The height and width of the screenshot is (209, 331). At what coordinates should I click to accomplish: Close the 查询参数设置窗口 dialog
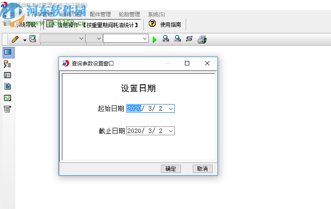click(207, 63)
